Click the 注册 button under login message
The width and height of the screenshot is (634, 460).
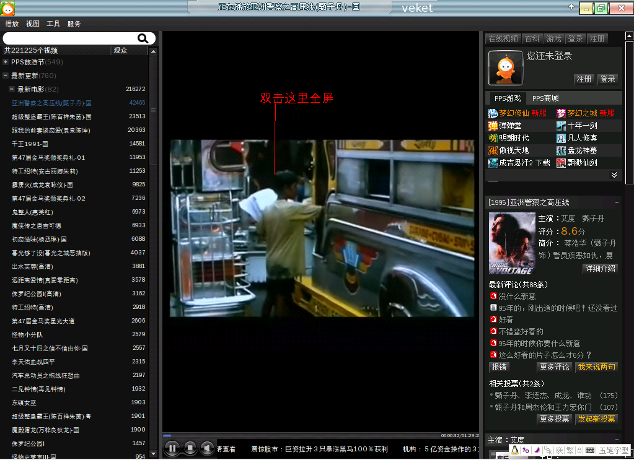[584, 79]
